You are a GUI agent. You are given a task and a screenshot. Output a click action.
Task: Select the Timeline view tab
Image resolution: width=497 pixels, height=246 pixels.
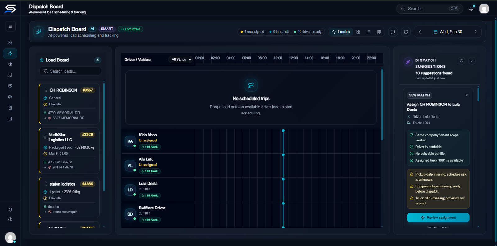coord(341,32)
